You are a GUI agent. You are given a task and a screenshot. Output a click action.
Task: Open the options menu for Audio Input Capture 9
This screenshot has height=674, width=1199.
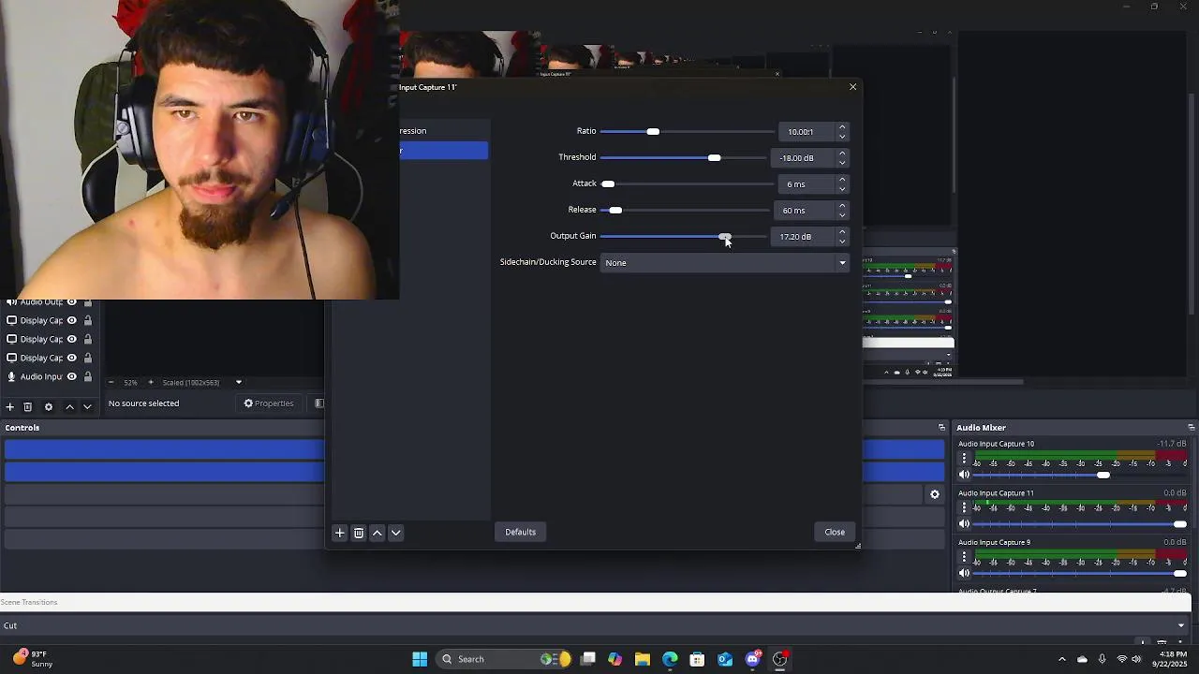click(964, 556)
